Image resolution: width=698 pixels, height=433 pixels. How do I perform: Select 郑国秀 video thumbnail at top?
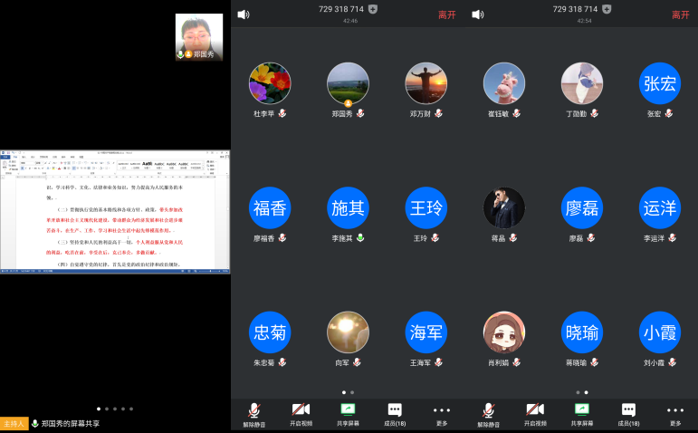[x=199, y=37]
